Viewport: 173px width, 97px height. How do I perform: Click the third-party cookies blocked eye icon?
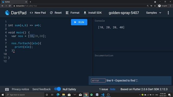[x=151, y=6]
